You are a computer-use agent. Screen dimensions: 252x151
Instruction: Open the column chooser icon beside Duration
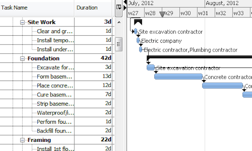click(x=119, y=8)
